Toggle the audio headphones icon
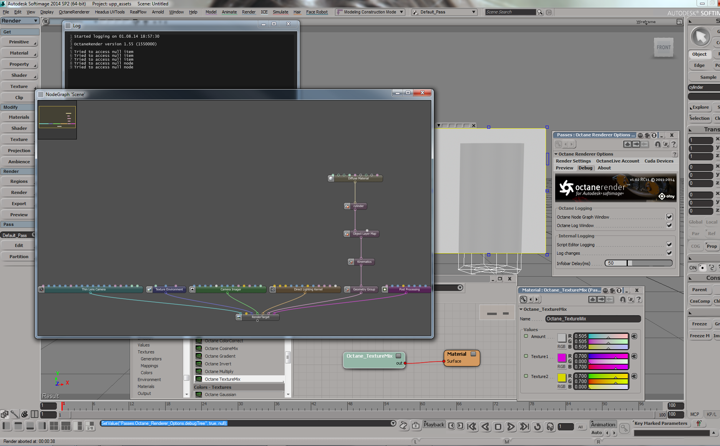 click(x=550, y=426)
